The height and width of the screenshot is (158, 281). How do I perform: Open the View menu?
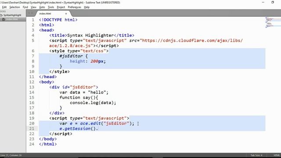coord(33,7)
